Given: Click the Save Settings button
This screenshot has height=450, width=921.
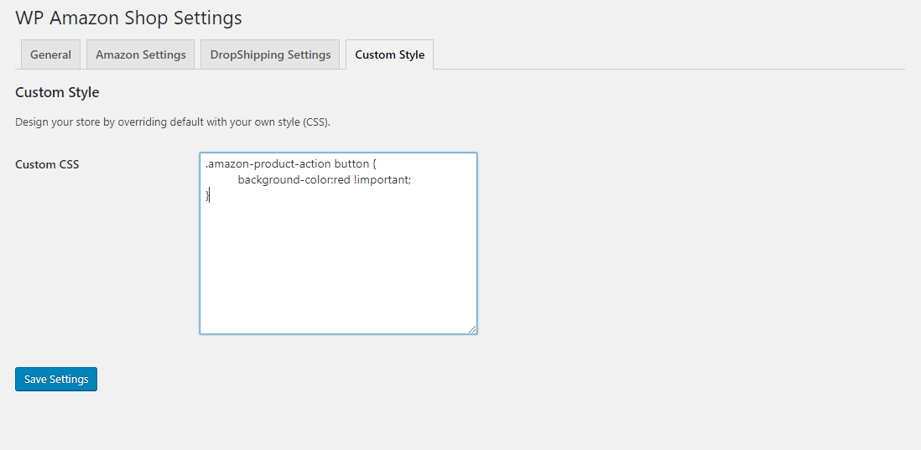Looking at the screenshot, I should (56, 380).
